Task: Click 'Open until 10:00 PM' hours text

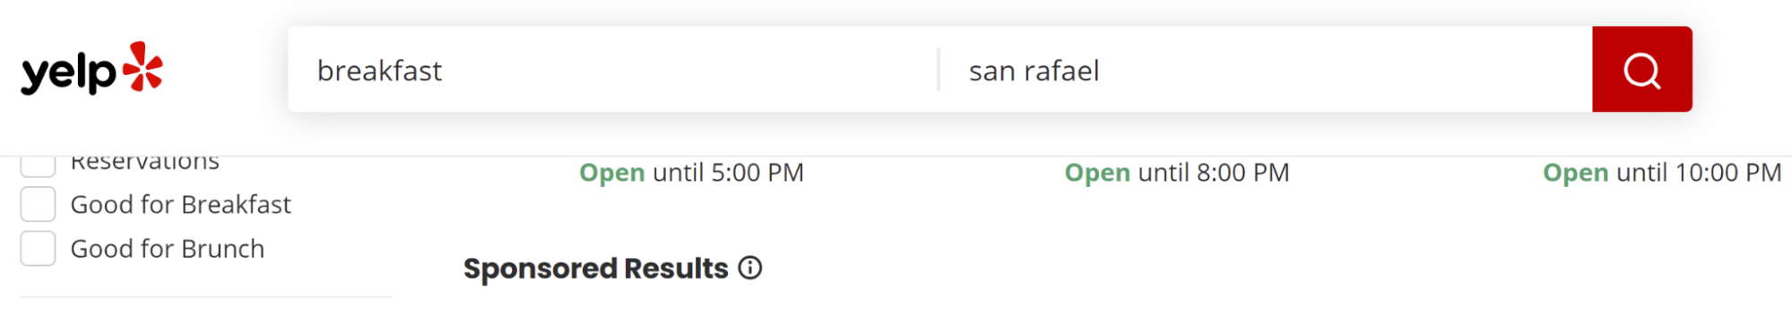Action: point(1661,173)
